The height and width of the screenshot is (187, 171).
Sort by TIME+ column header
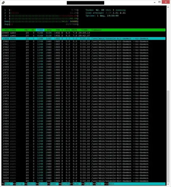(85, 30)
